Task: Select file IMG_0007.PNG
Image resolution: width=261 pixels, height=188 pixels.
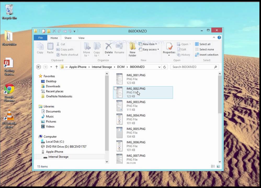Action: tap(143, 159)
